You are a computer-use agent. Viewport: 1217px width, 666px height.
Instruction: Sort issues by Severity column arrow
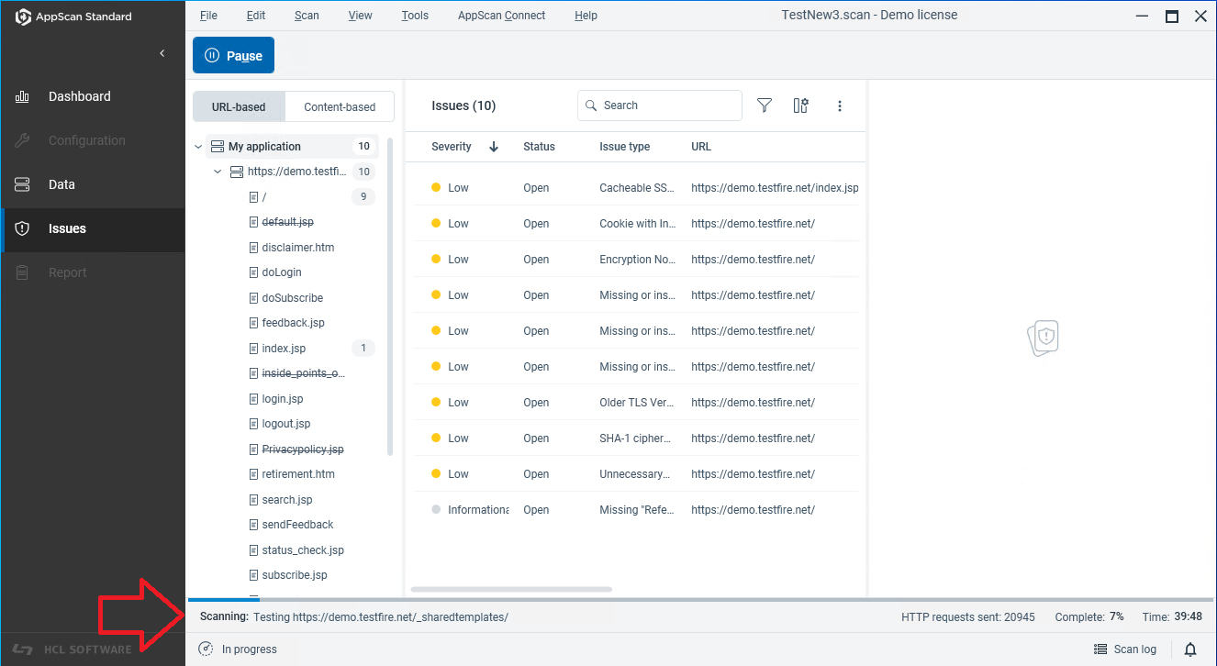(x=494, y=147)
